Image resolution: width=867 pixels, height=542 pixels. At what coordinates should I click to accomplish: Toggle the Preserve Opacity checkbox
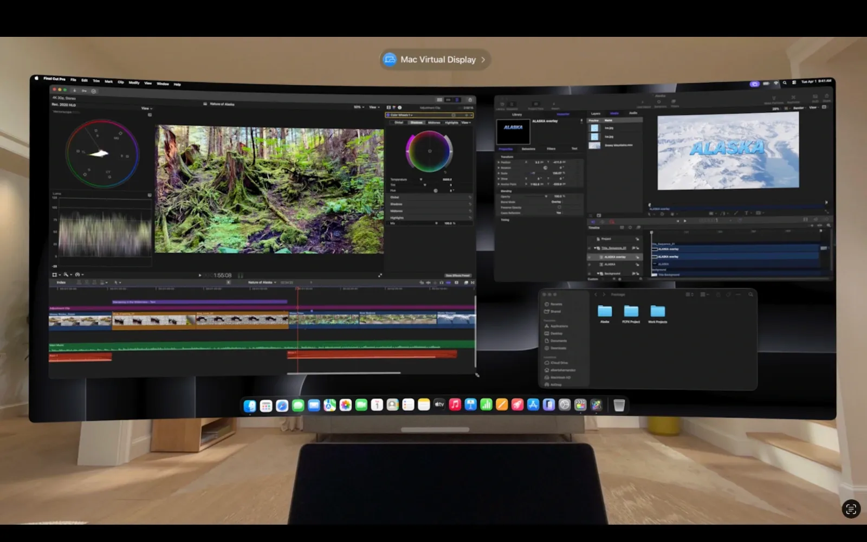point(559,207)
